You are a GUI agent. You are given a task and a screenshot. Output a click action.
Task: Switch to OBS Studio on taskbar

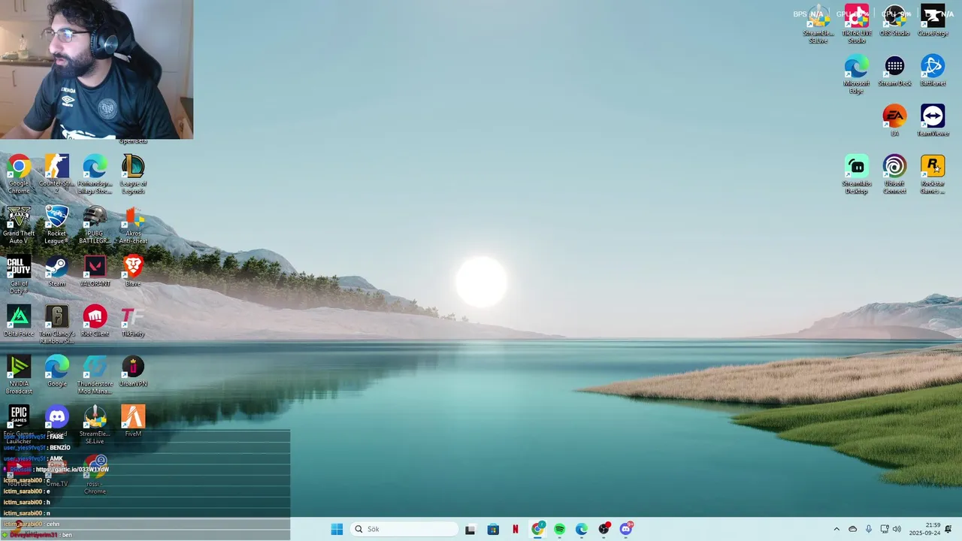point(604,529)
